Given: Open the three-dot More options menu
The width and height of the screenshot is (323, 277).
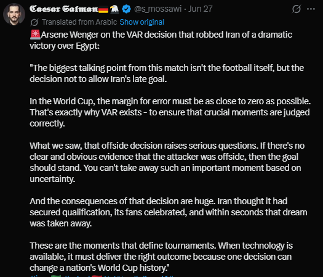Looking at the screenshot, I should [x=311, y=9].
